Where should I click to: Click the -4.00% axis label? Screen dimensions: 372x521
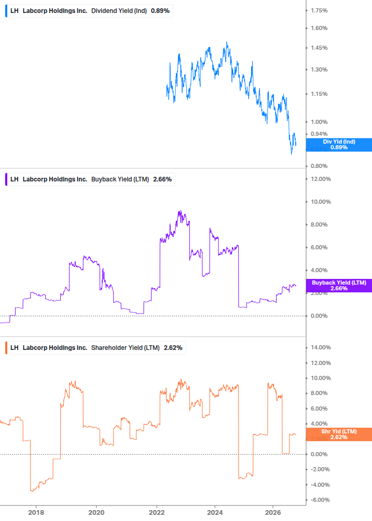(320, 485)
